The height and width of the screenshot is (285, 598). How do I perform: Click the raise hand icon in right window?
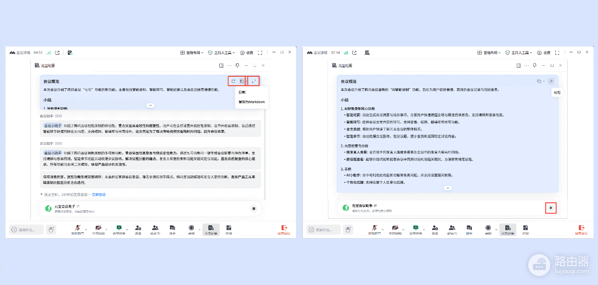click(348, 229)
